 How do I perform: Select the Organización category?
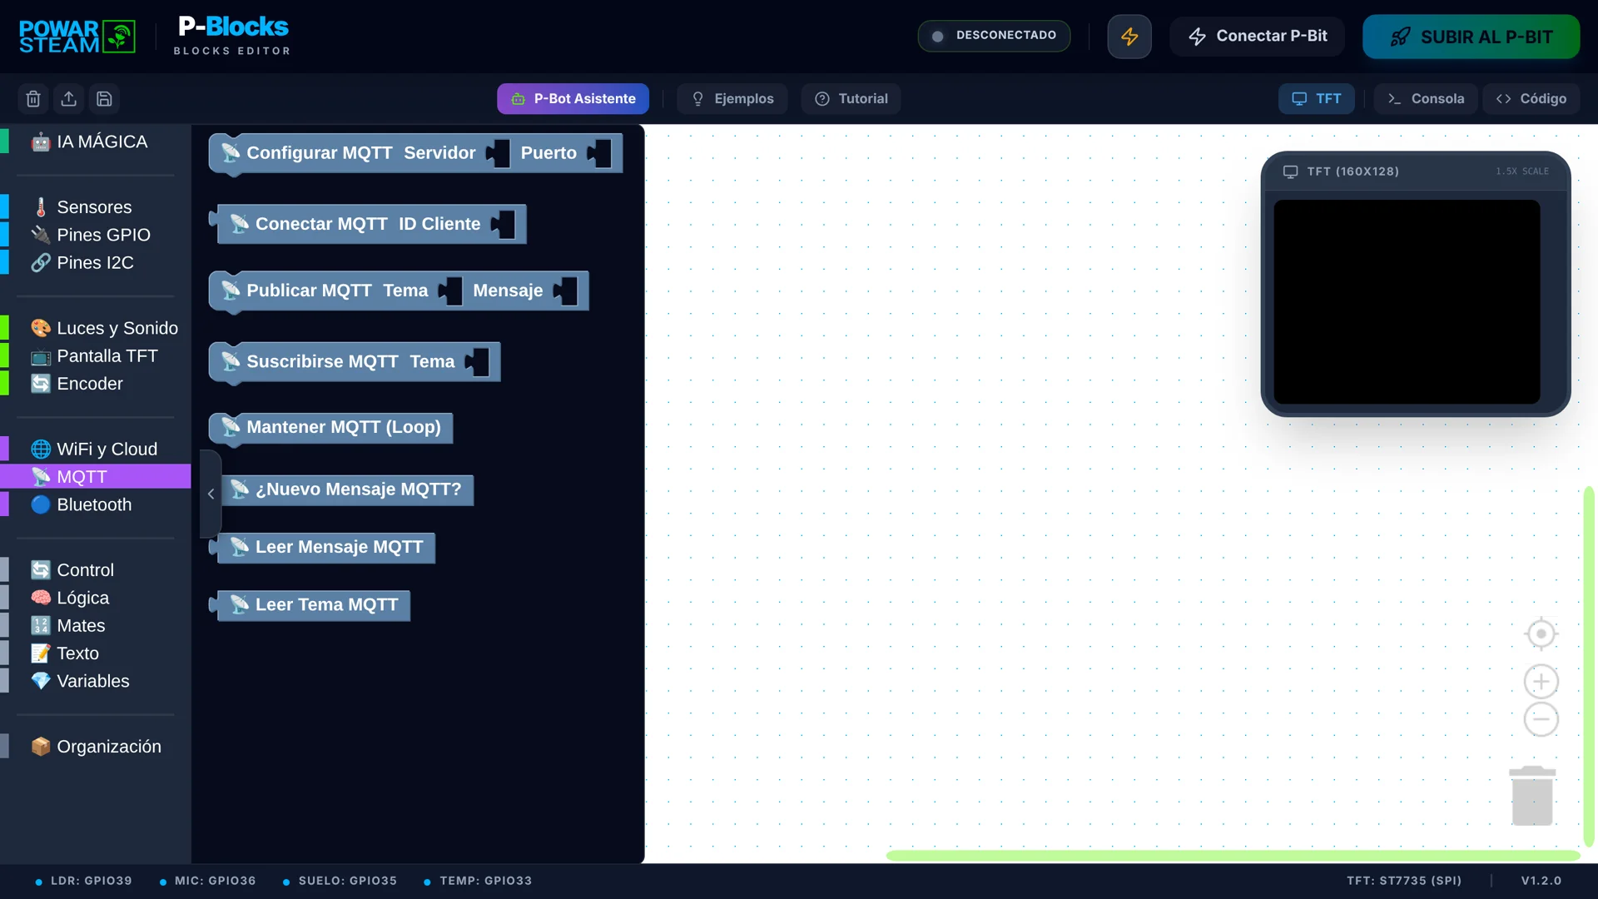pyautogui.click(x=96, y=747)
